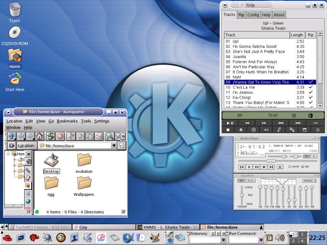
Task: Open the wrench configure icon in Konqueror's sidebar
Action: pyautogui.click(x=28, y=161)
